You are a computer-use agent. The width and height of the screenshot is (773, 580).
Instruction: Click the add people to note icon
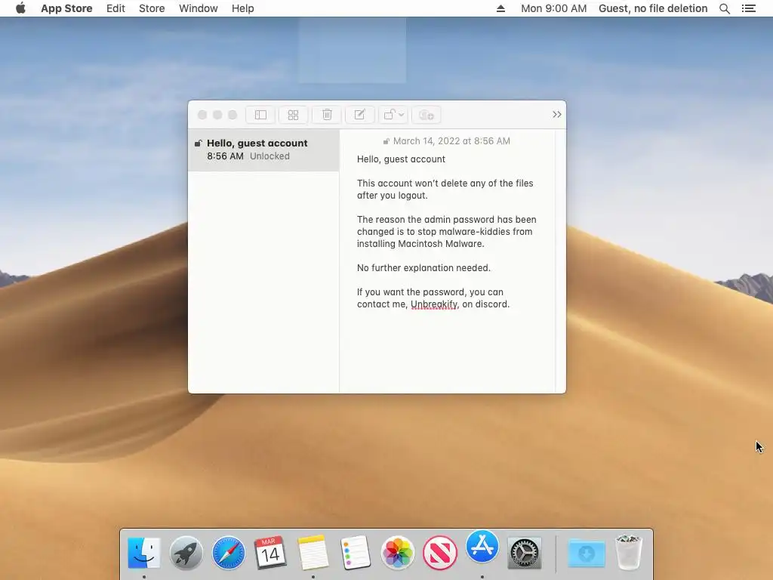[x=427, y=115]
